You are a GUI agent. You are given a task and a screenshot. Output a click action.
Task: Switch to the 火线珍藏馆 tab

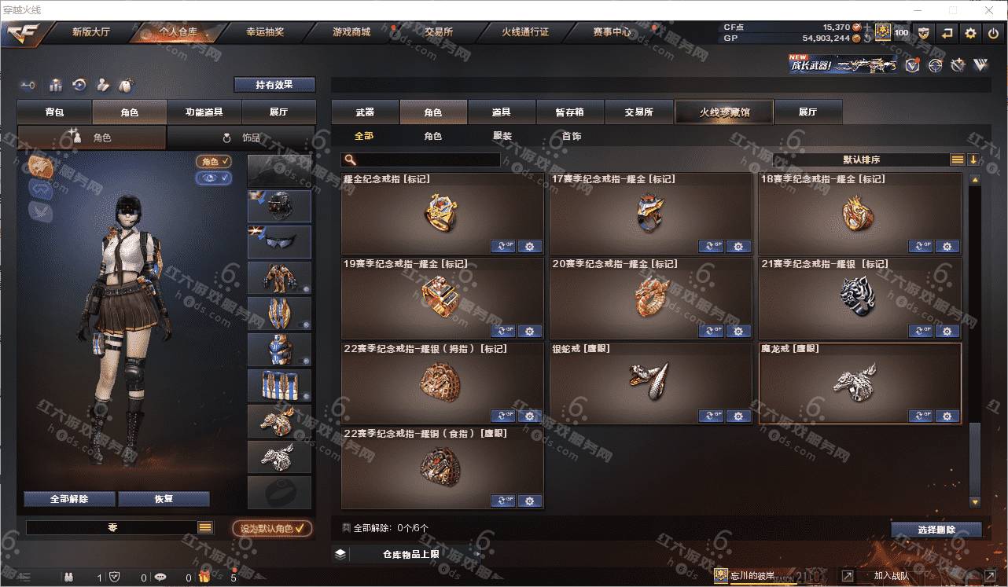click(724, 112)
